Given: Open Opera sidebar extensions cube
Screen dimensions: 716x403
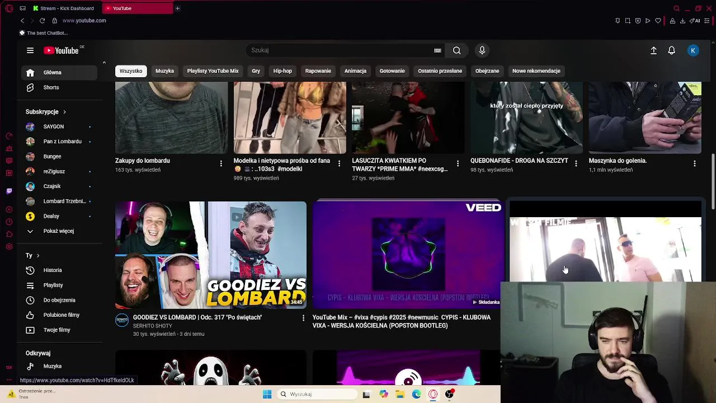Looking at the screenshot, I should 9,235.
